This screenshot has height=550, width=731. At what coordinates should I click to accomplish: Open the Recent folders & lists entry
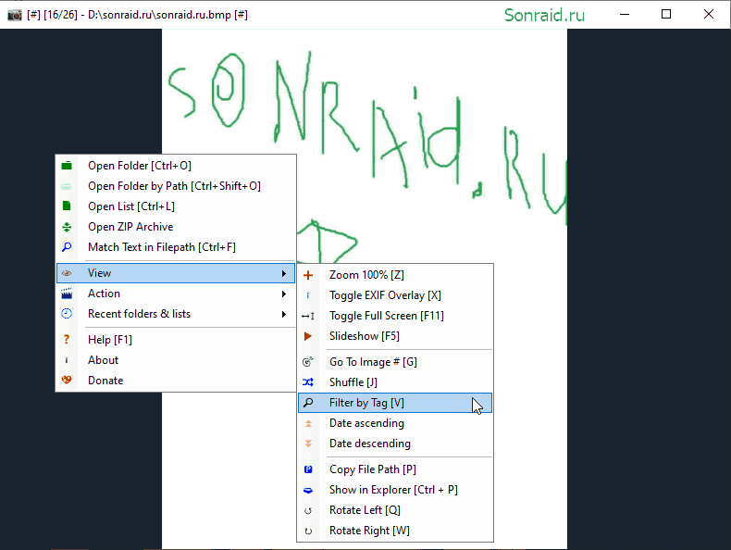point(176,314)
